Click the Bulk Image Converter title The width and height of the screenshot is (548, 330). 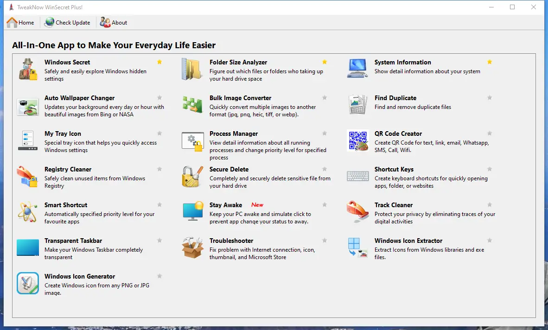(241, 98)
